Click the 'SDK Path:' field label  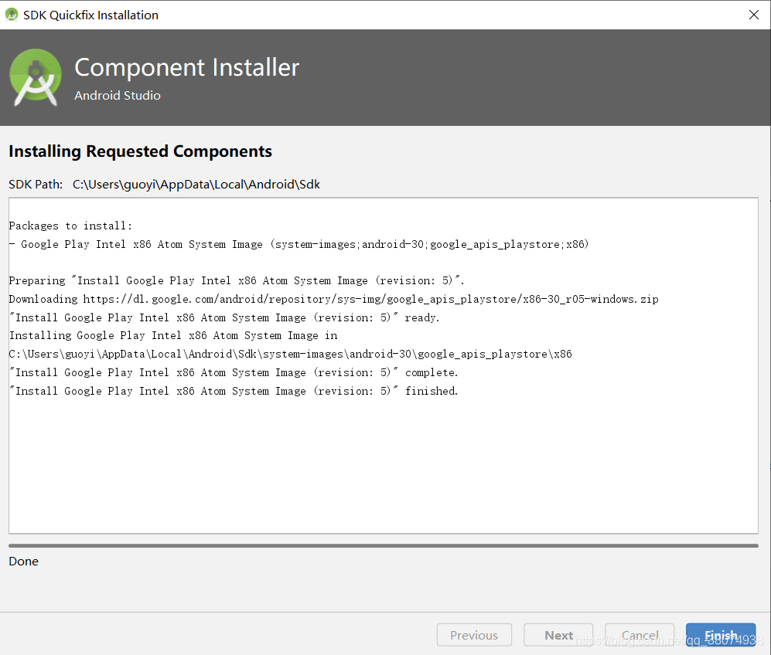point(36,185)
